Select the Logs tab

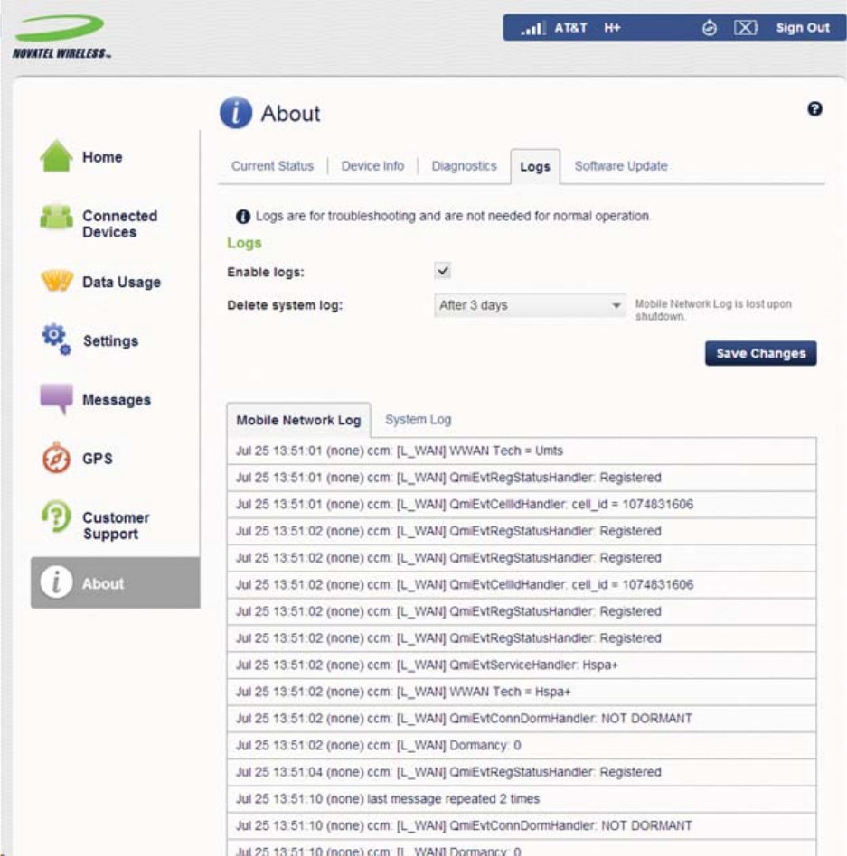point(535,167)
